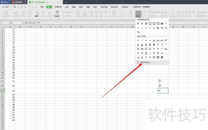Viewport: 208px width, 130px height.
Task: Open the 开发工具 ribbon tab
Action: [x=104, y=7]
